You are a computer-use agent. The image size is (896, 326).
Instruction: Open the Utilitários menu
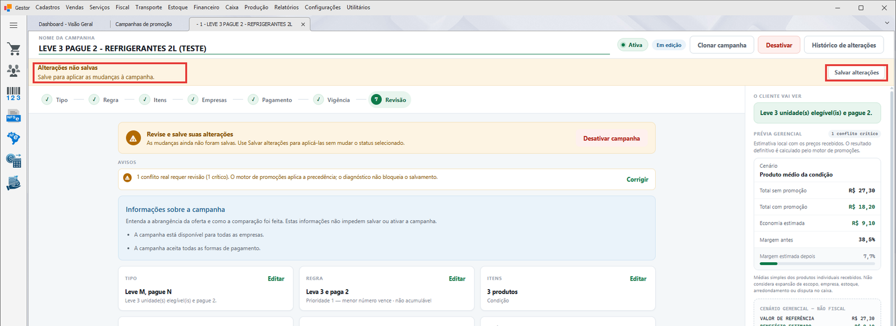(358, 7)
